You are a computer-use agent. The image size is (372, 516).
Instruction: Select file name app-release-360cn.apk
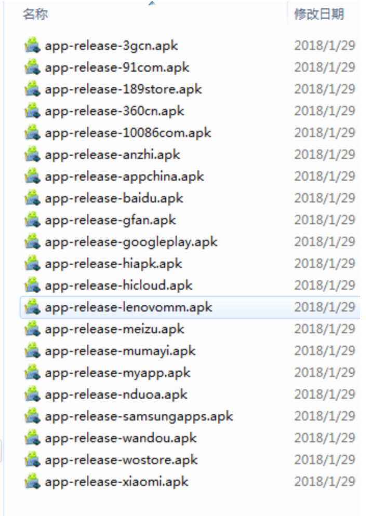click(114, 112)
